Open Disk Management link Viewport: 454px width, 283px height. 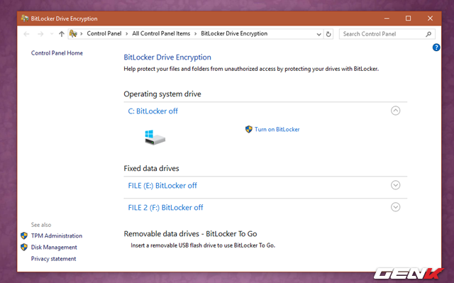pos(54,248)
